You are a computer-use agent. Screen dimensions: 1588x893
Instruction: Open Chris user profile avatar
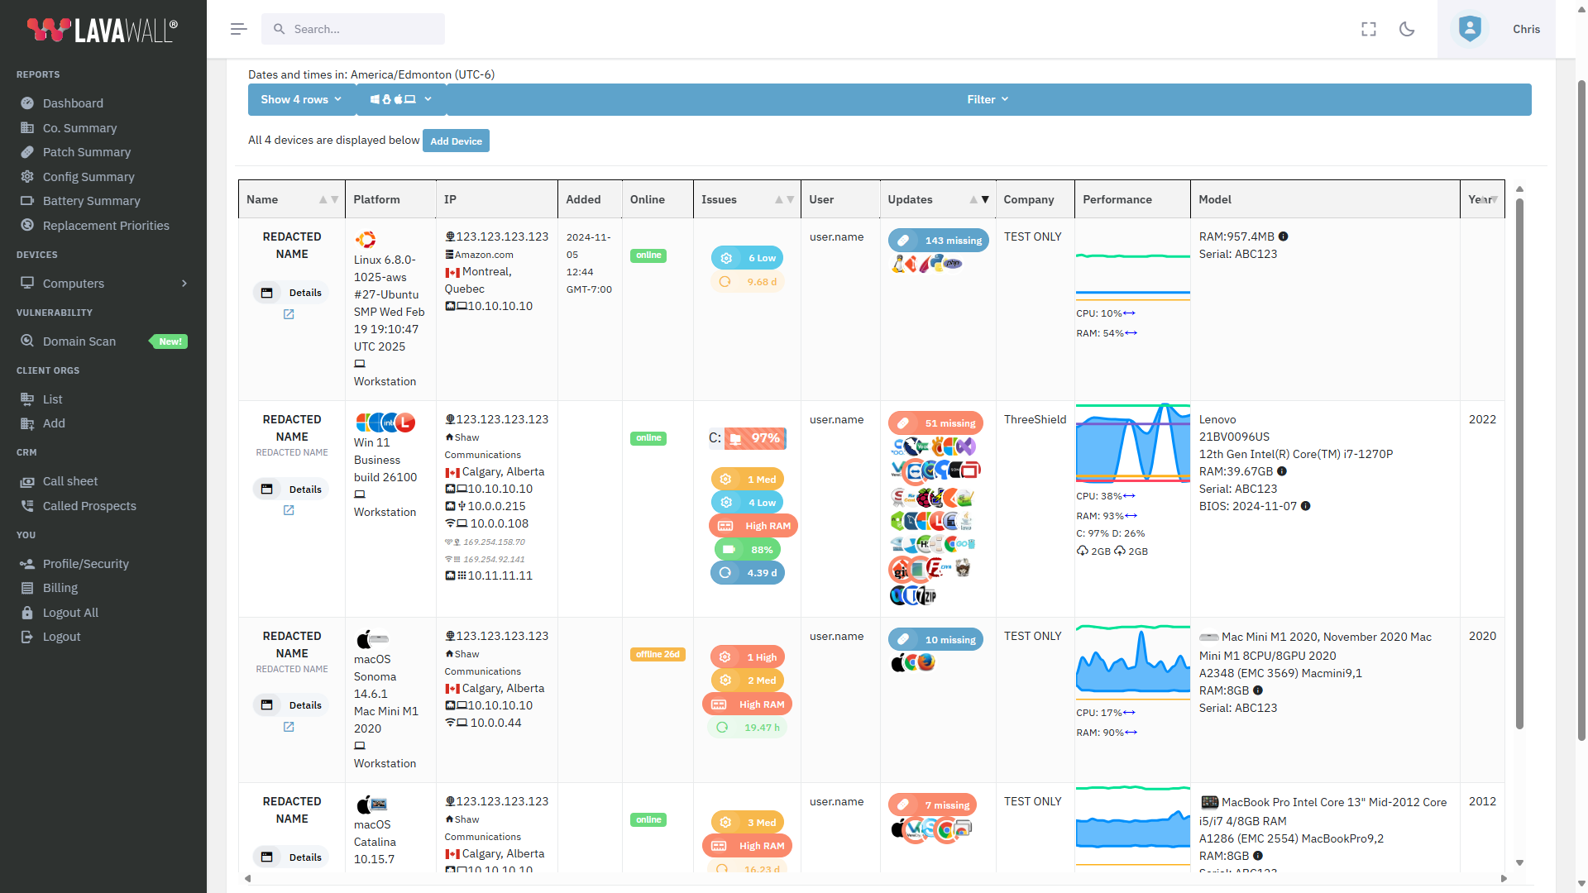click(x=1470, y=29)
